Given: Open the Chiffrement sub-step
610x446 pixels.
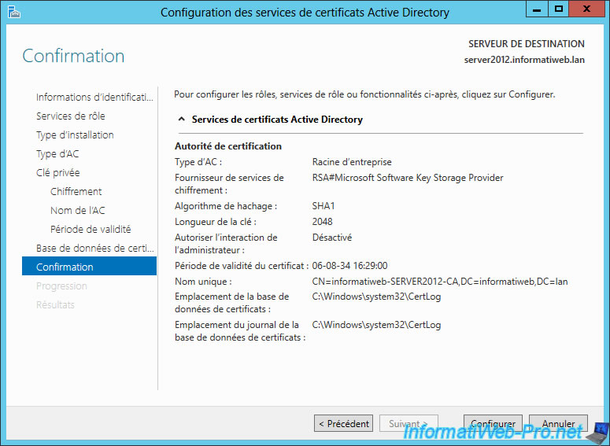Looking at the screenshot, I should tap(76, 191).
